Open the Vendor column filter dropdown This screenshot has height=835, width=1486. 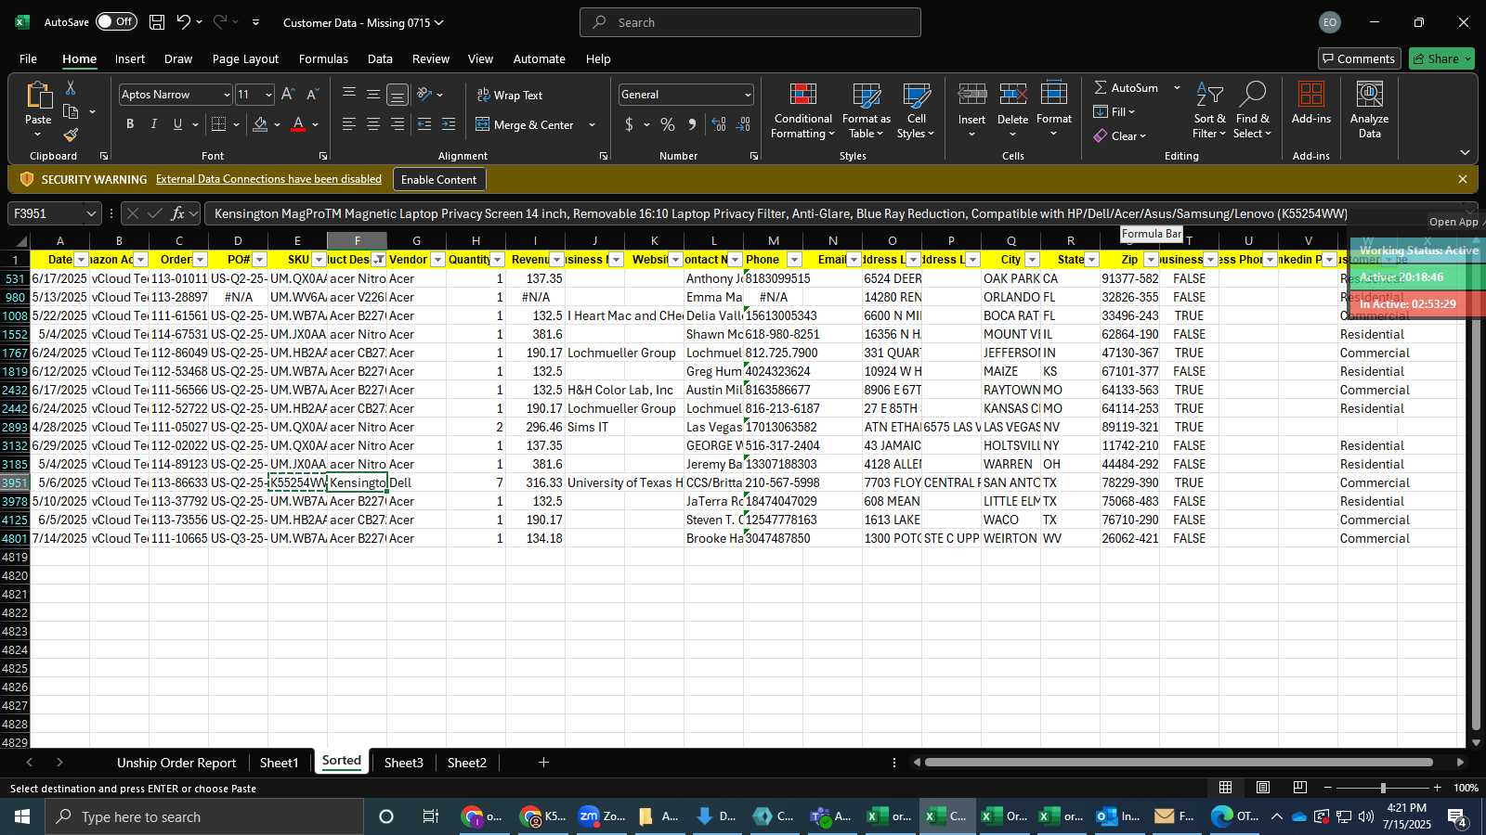pos(438,260)
